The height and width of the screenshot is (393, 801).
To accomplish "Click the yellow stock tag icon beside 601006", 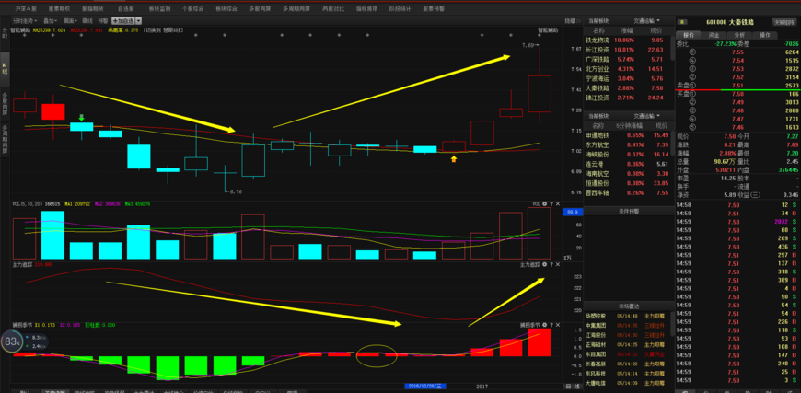I will pyautogui.click(x=683, y=22).
